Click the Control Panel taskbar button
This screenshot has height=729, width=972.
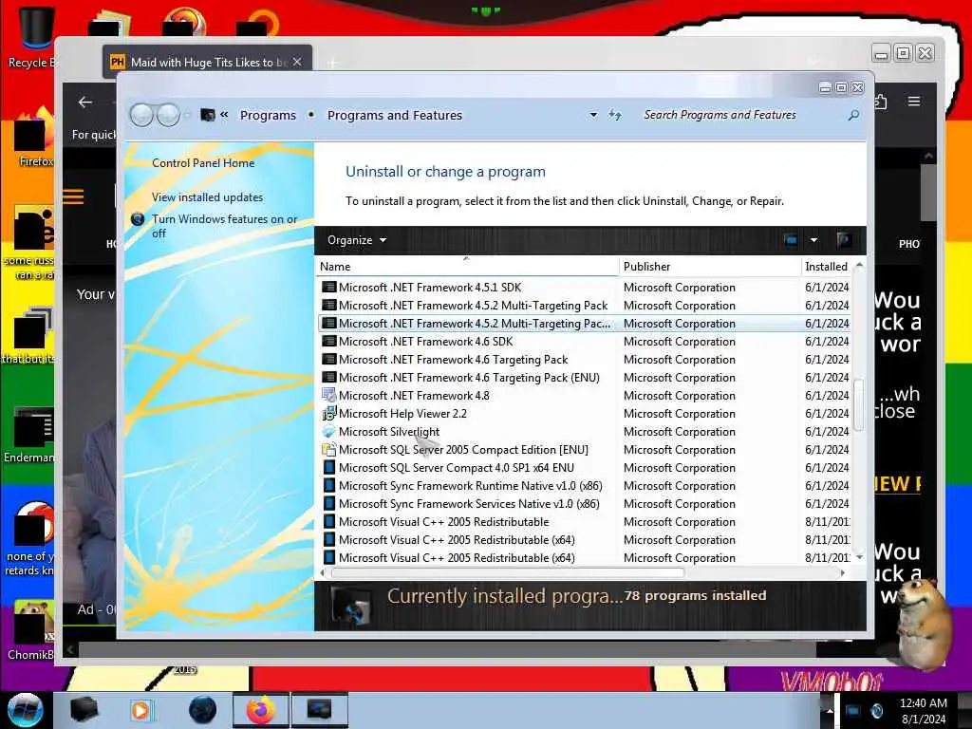coord(319,710)
